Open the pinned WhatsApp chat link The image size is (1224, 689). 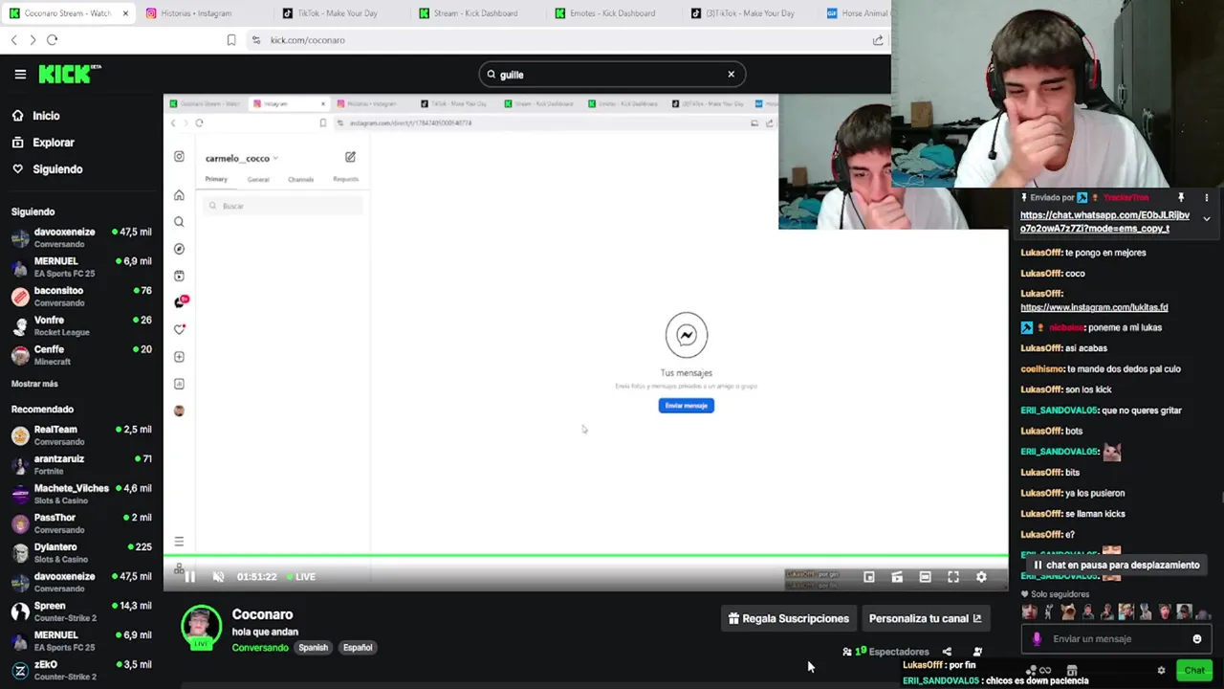(x=1104, y=222)
